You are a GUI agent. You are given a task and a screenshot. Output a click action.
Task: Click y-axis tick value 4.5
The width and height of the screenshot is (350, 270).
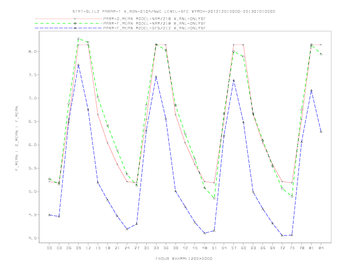[x=32, y=215]
